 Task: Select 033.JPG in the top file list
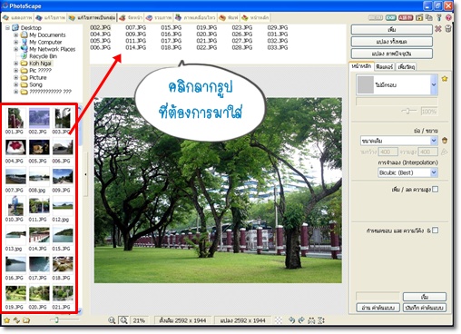point(278,47)
